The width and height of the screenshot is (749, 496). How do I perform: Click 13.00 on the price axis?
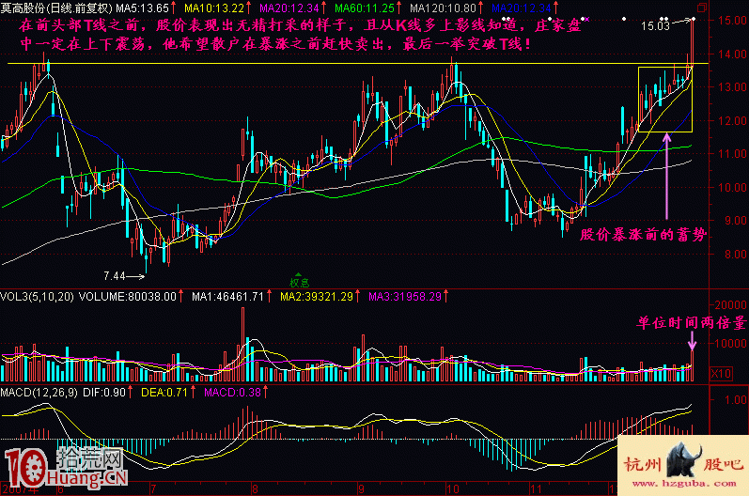coord(732,86)
